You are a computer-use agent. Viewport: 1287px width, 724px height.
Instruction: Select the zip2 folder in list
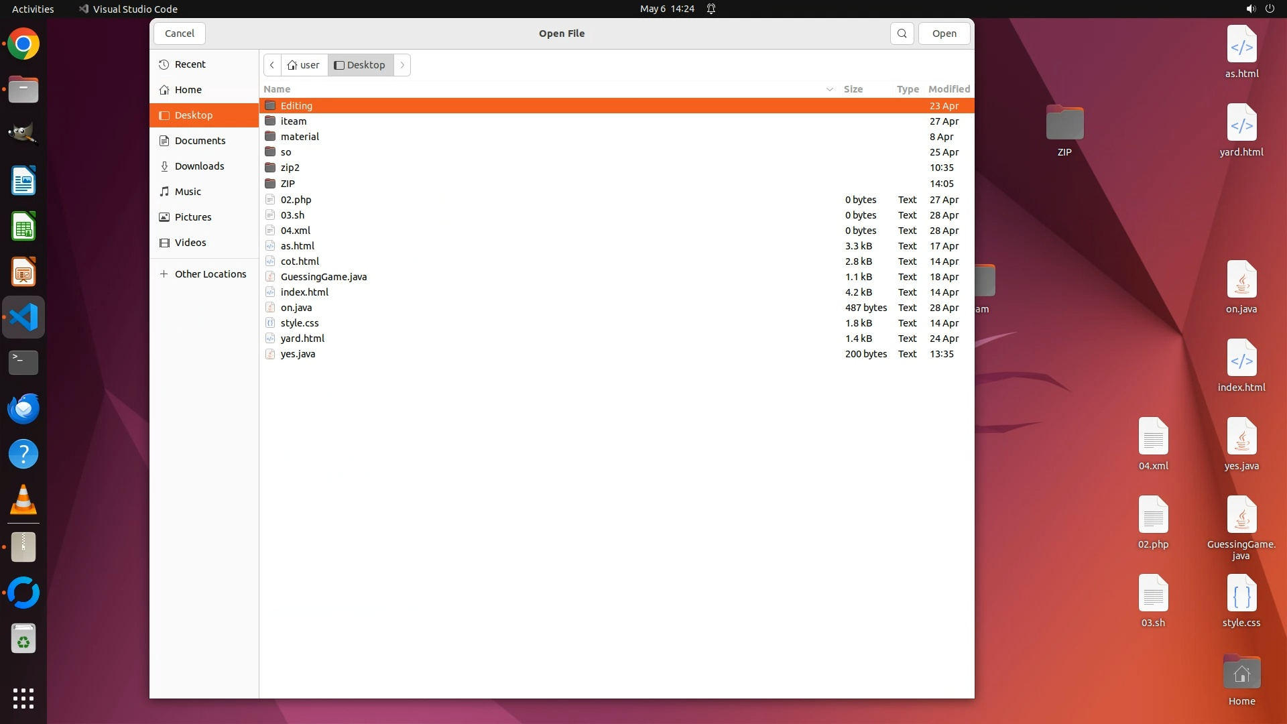[x=290, y=168]
